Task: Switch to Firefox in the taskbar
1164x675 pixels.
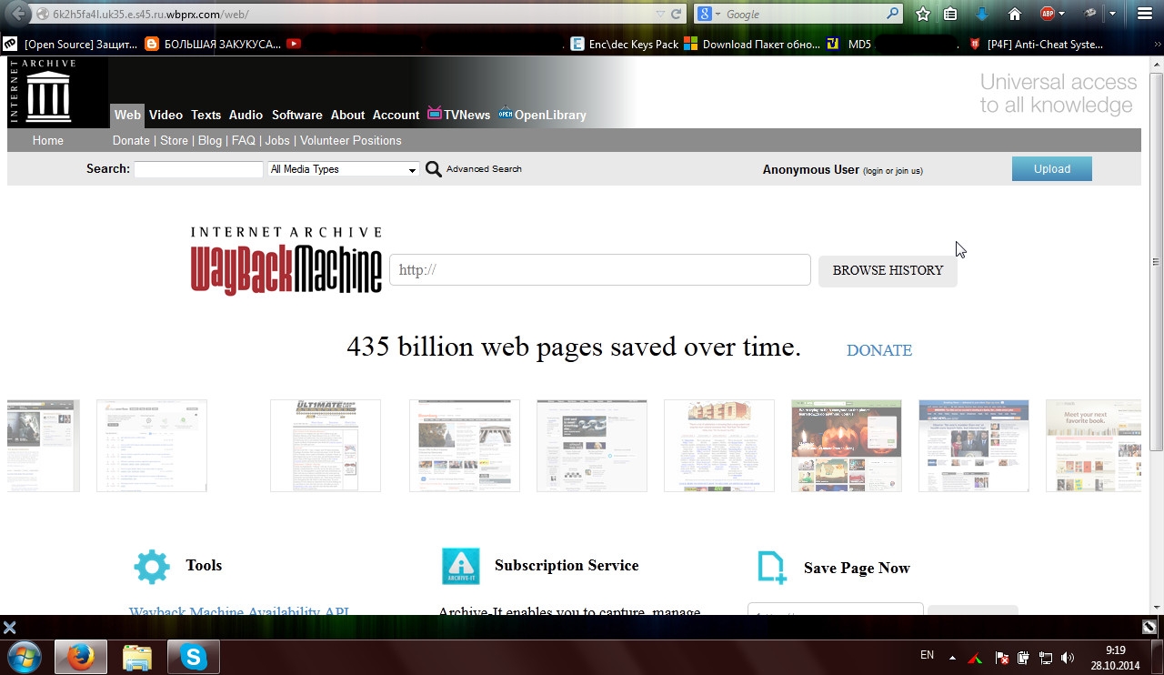Action: (x=81, y=657)
